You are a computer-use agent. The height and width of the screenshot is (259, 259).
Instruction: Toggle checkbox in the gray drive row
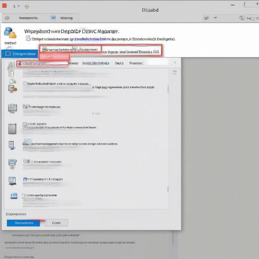tap(25, 124)
